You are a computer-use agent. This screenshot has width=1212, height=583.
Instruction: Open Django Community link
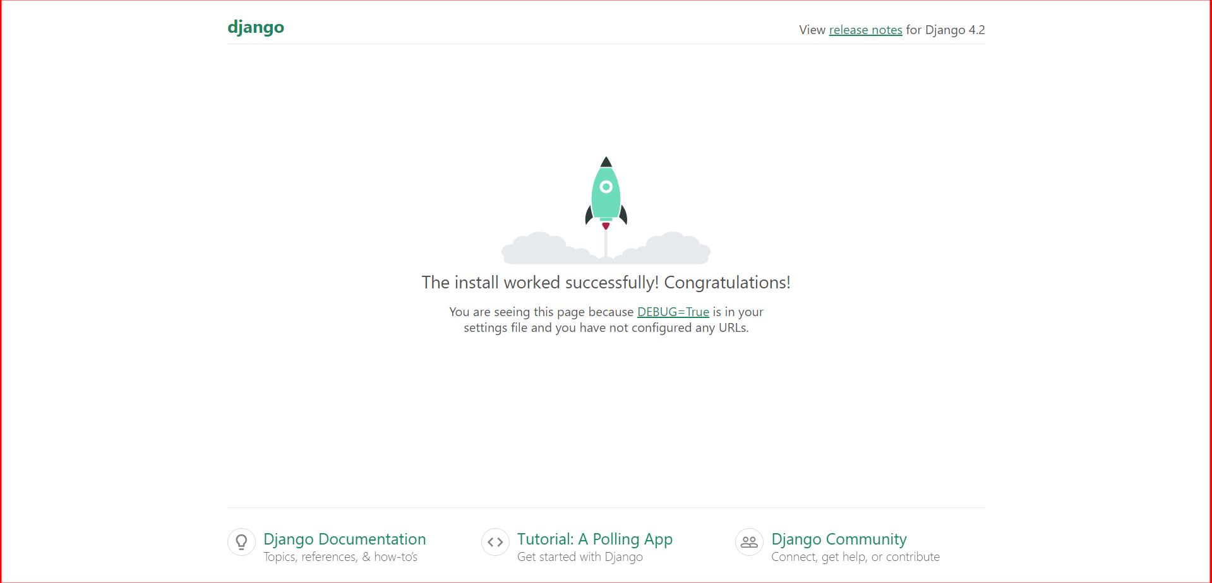click(x=839, y=539)
